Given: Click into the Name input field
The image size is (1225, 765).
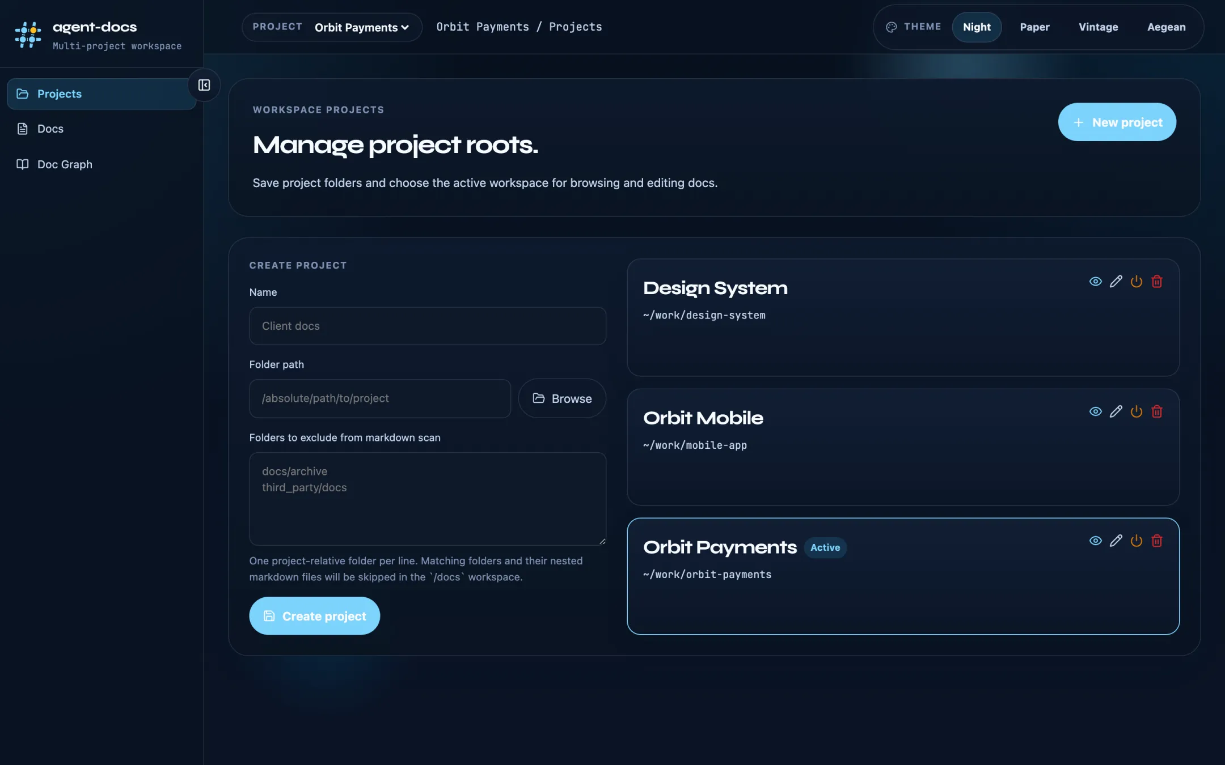Looking at the screenshot, I should [x=428, y=326].
